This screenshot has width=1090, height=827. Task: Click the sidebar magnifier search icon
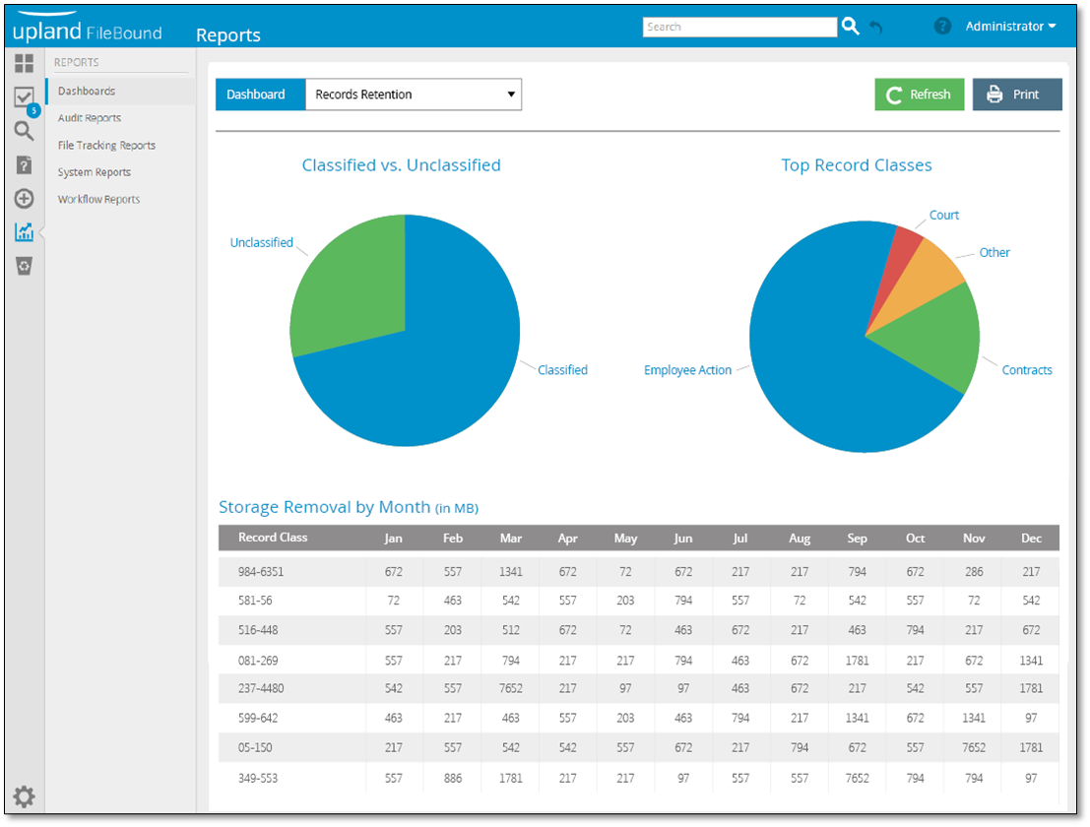pyautogui.click(x=24, y=131)
